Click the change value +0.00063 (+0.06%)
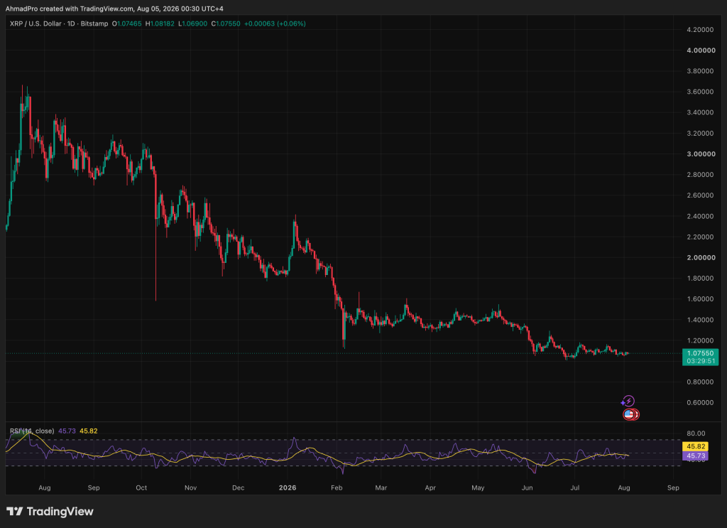Screen dimensions: 727x528 tap(275, 23)
